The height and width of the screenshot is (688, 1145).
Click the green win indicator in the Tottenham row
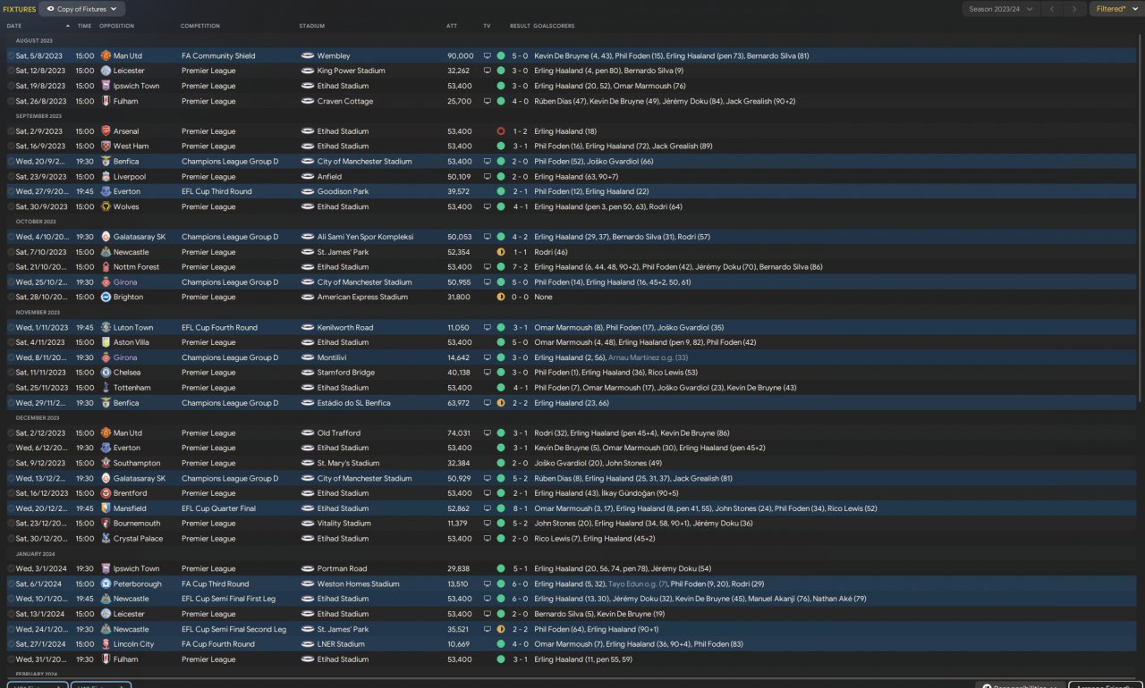[501, 388]
